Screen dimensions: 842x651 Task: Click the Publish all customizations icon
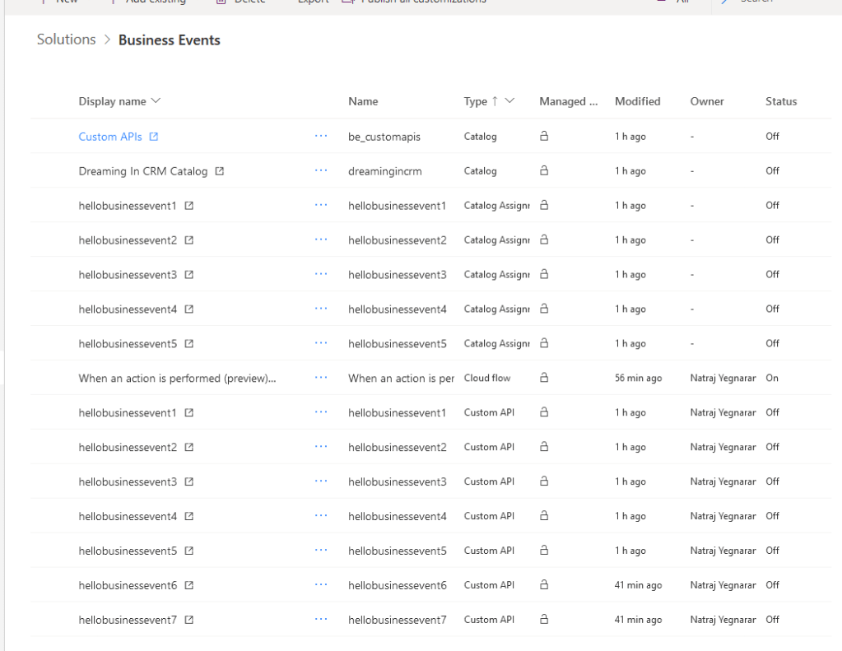347,2
